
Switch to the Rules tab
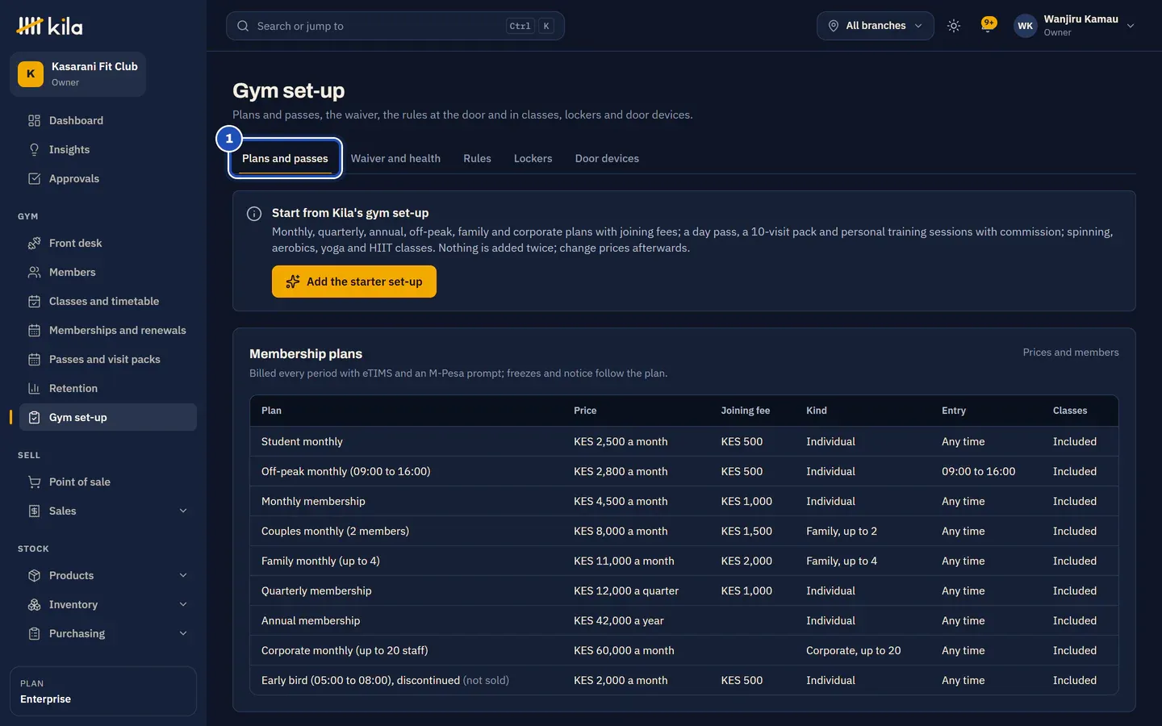[477, 158]
